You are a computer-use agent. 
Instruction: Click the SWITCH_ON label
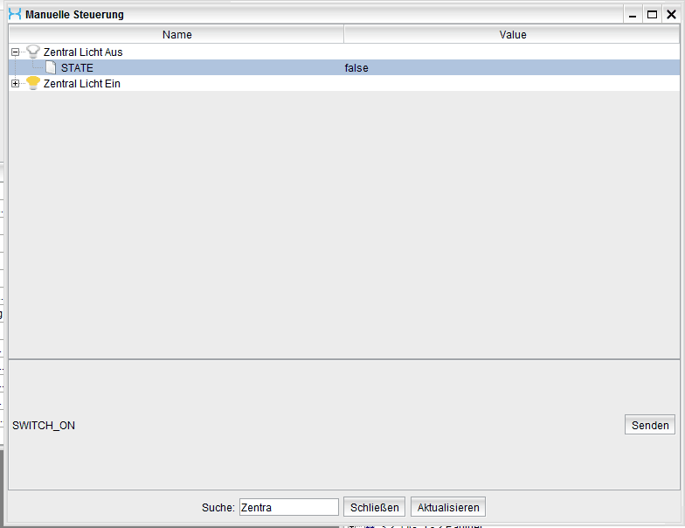click(x=44, y=426)
